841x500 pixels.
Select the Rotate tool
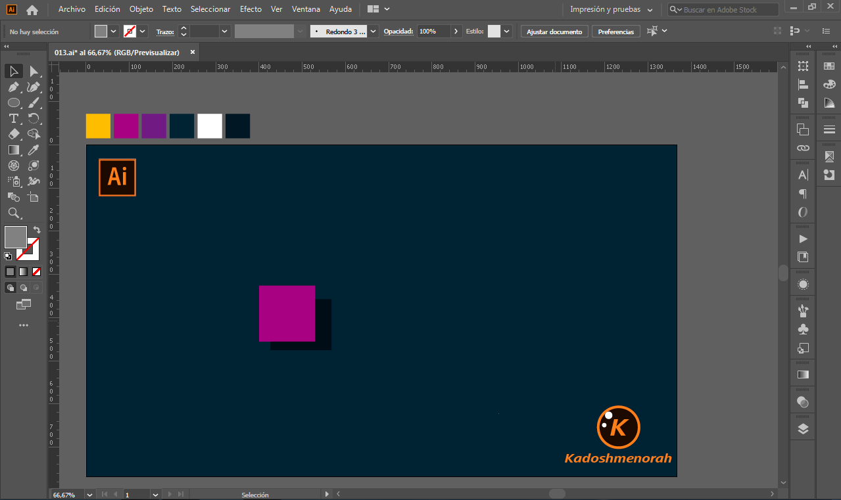coord(34,118)
